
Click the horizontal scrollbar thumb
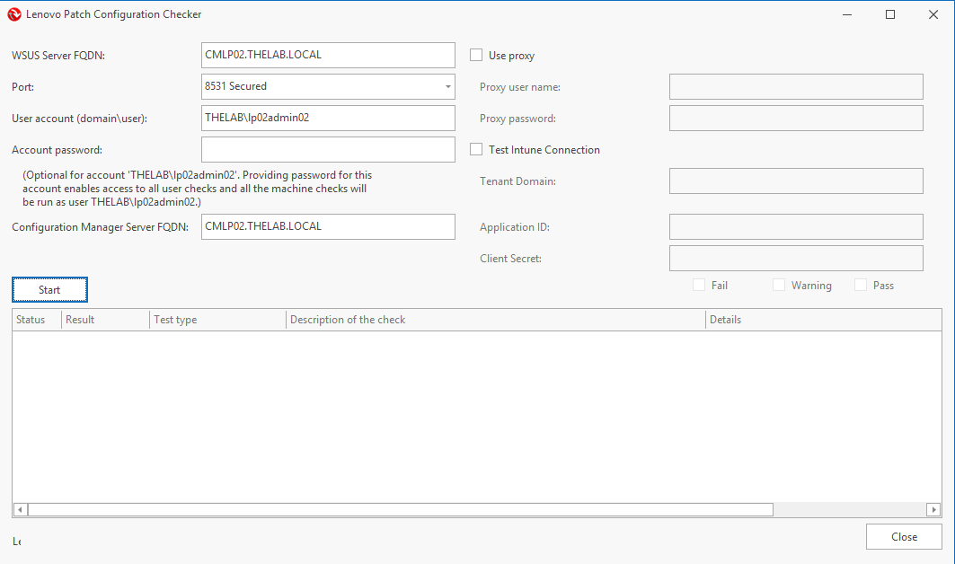click(x=400, y=509)
